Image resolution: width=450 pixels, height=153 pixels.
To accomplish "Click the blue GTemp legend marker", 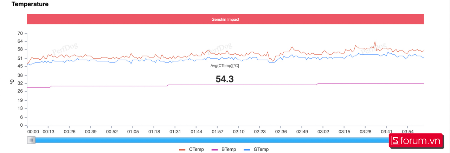I will pyautogui.click(x=247, y=149).
